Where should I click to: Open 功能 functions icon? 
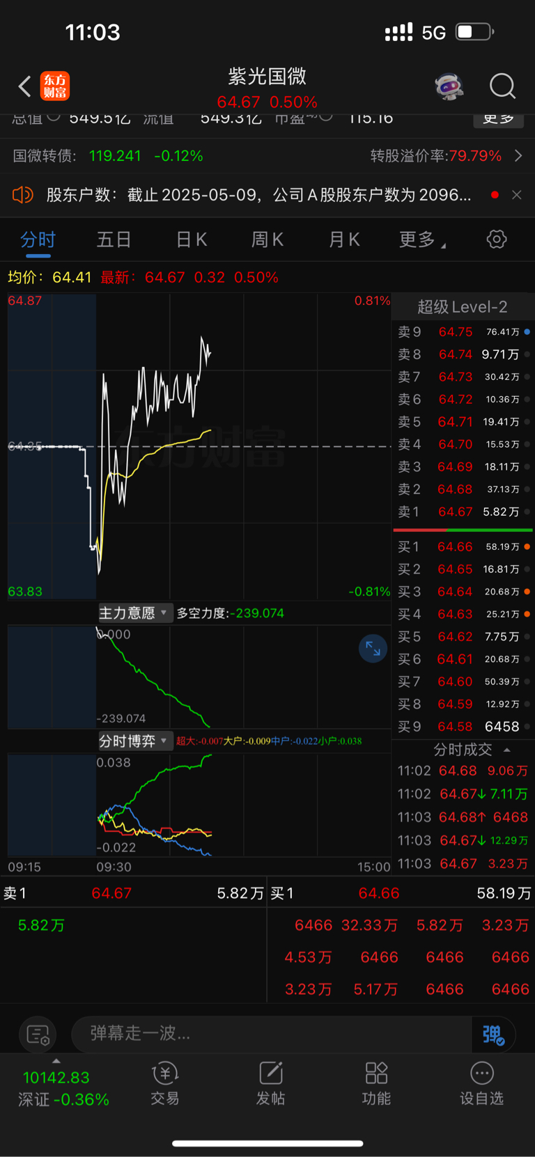pyautogui.click(x=376, y=1083)
